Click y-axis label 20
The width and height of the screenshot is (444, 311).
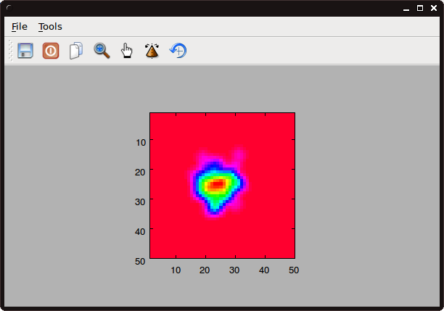tap(140, 172)
